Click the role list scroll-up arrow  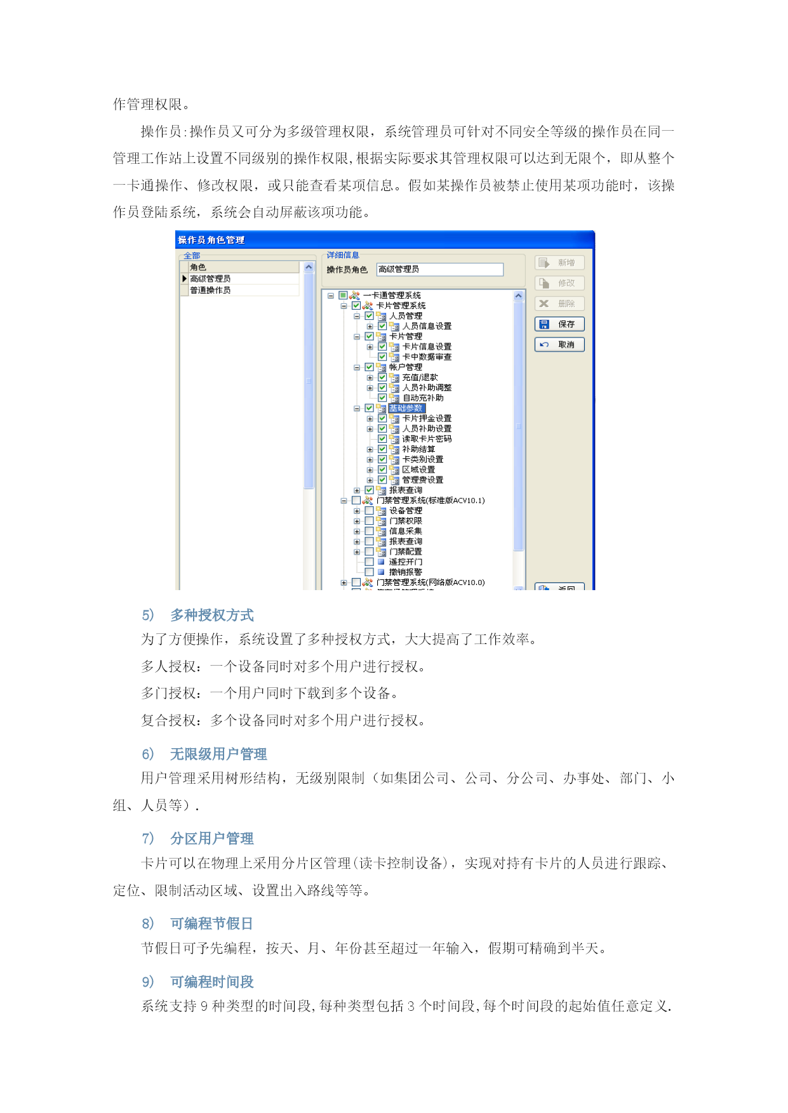tap(309, 267)
